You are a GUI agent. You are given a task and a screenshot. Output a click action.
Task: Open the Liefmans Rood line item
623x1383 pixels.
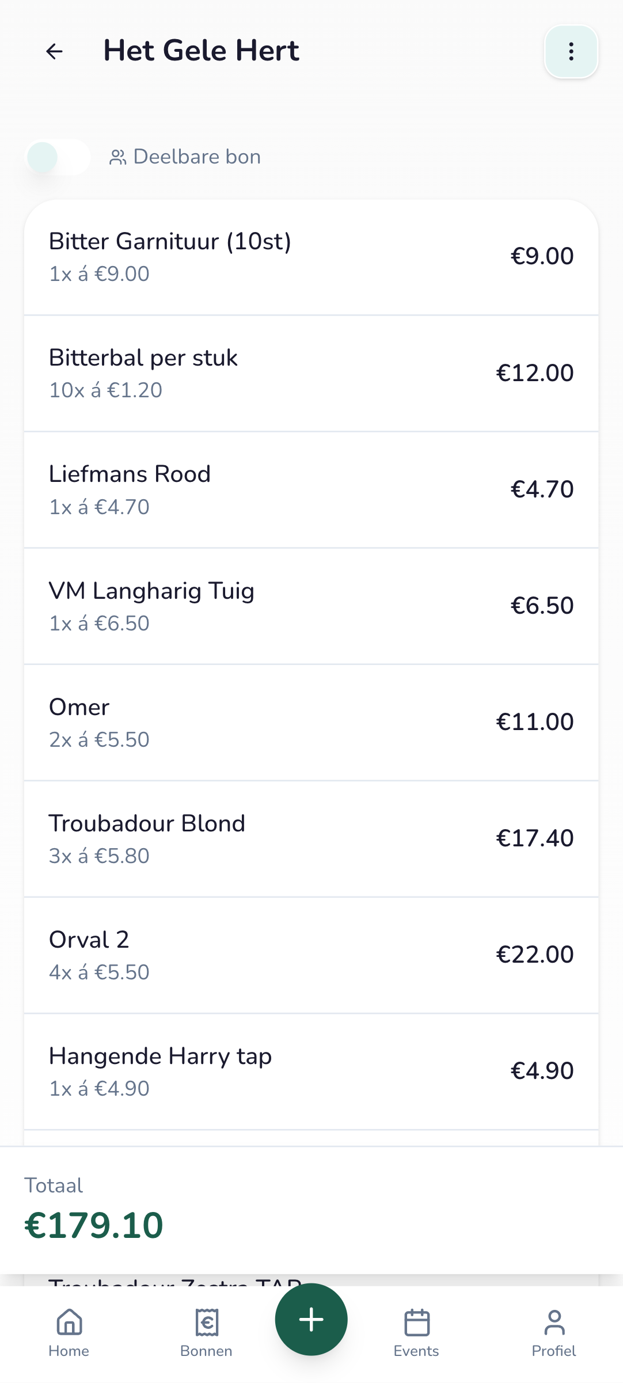pos(311,490)
